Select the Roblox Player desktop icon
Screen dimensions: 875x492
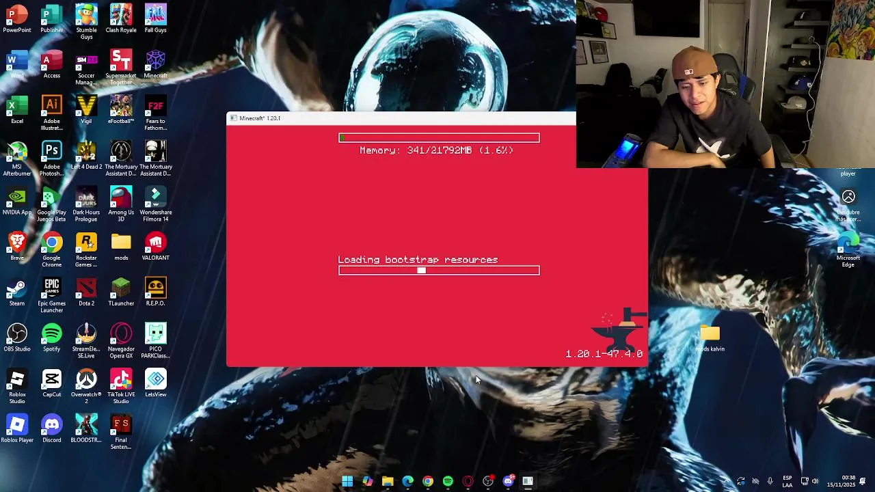[17, 429]
